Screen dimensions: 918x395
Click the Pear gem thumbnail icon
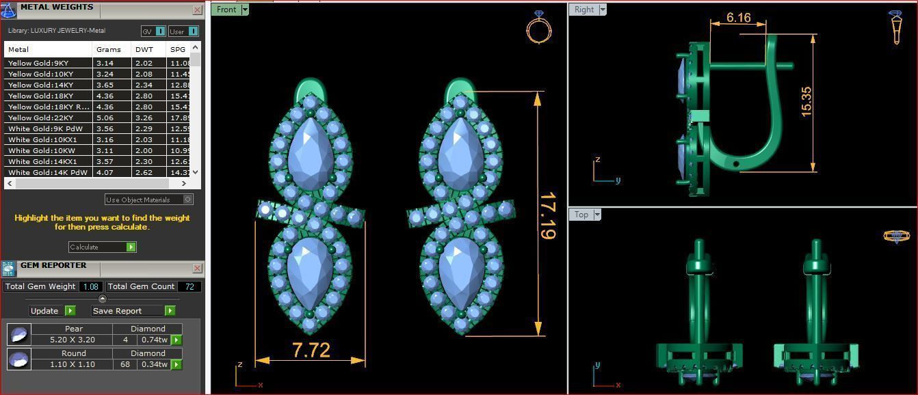coord(18,334)
